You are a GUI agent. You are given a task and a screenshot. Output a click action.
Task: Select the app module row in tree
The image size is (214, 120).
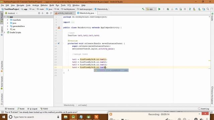(x=28, y=17)
